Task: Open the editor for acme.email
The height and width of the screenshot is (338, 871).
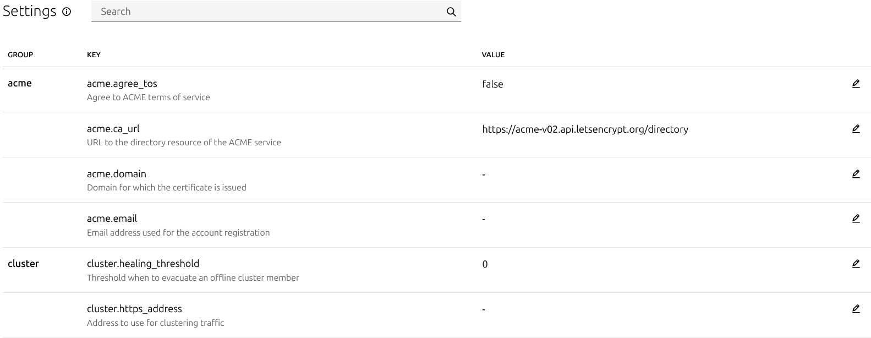Action: pyautogui.click(x=855, y=219)
